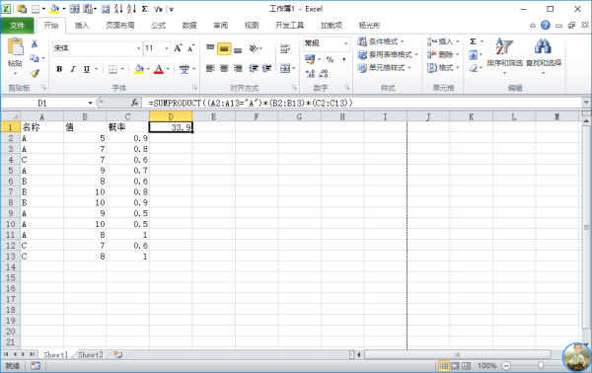Image resolution: width=592 pixels, height=373 pixels.
Task: Click the red Font Color A
Action: 159,69
